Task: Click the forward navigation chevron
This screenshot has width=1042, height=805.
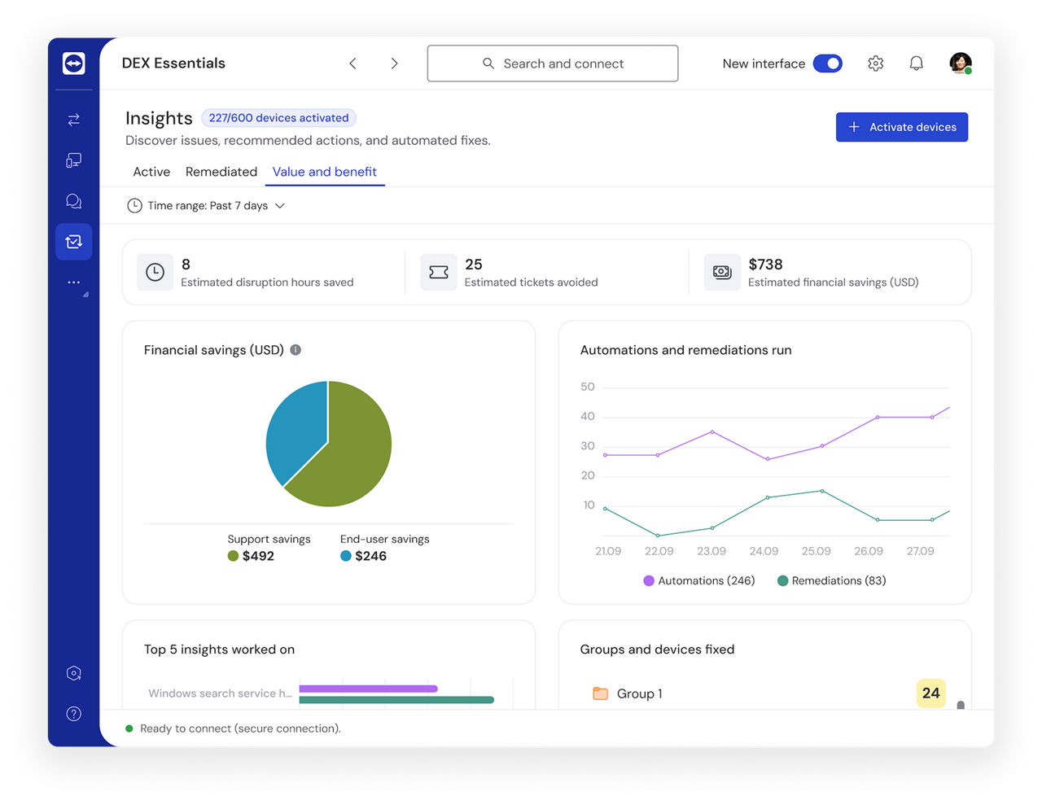Action: click(394, 63)
